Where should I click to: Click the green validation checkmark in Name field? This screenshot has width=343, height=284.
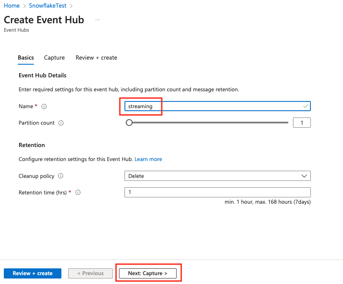coord(306,106)
